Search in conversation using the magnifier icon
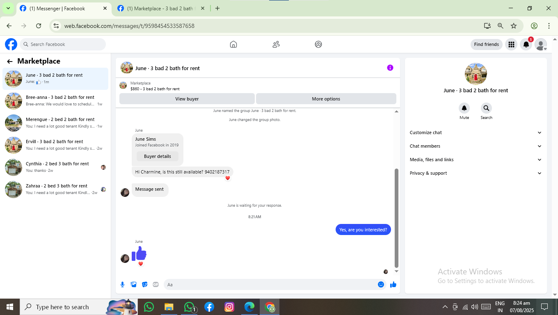Image resolution: width=558 pixels, height=315 pixels. (486, 108)
